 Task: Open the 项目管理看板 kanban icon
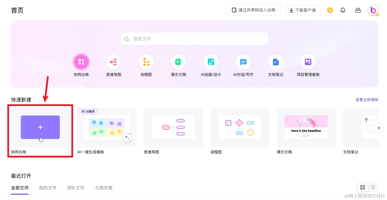click(308, 62)
